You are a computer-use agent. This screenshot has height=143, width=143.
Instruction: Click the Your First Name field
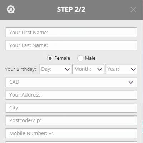point(71,32)
